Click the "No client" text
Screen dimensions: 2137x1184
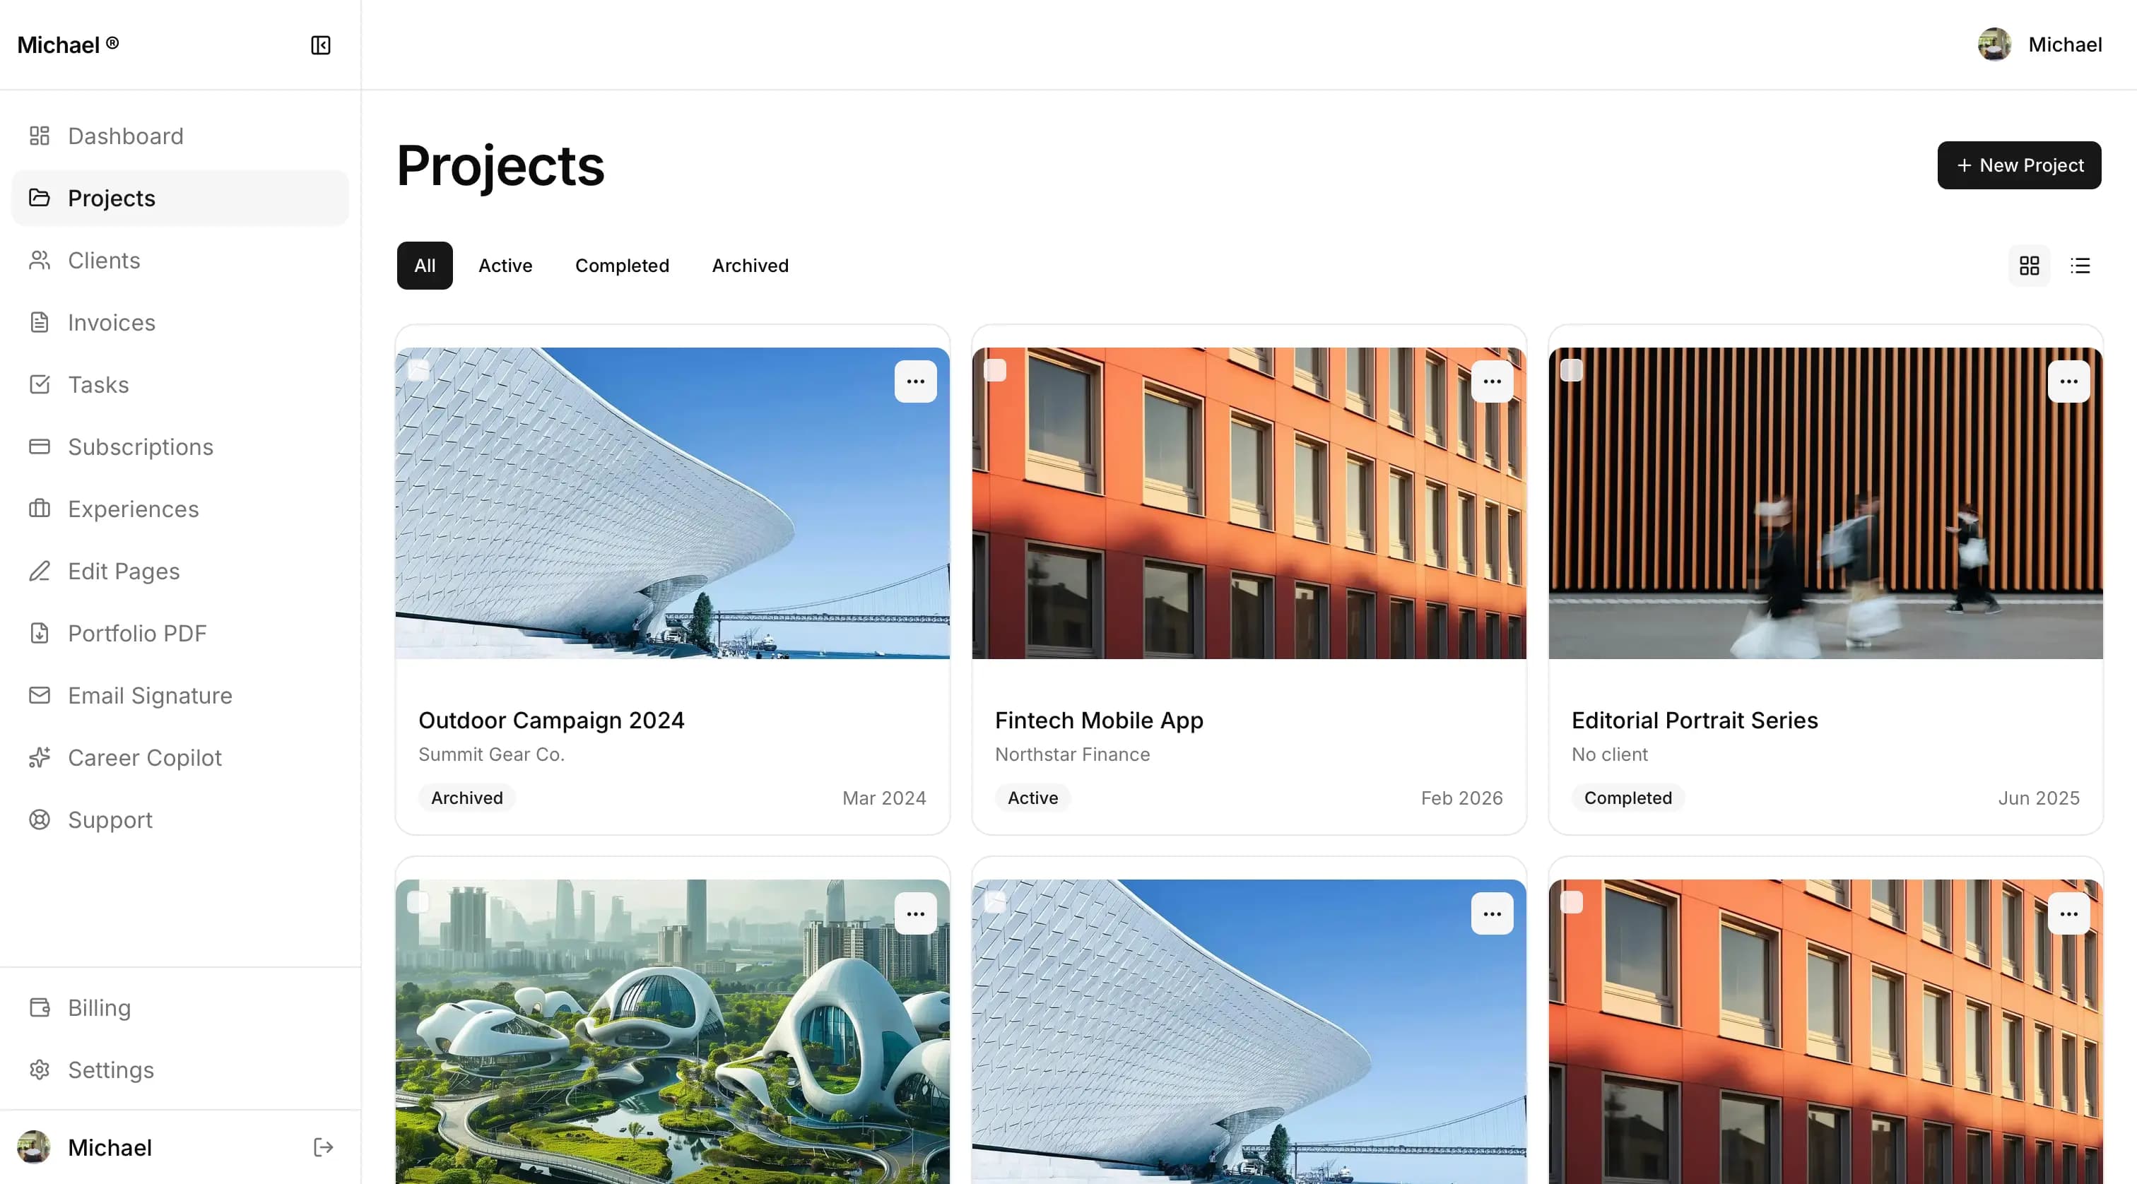[x=1609, y=754]
